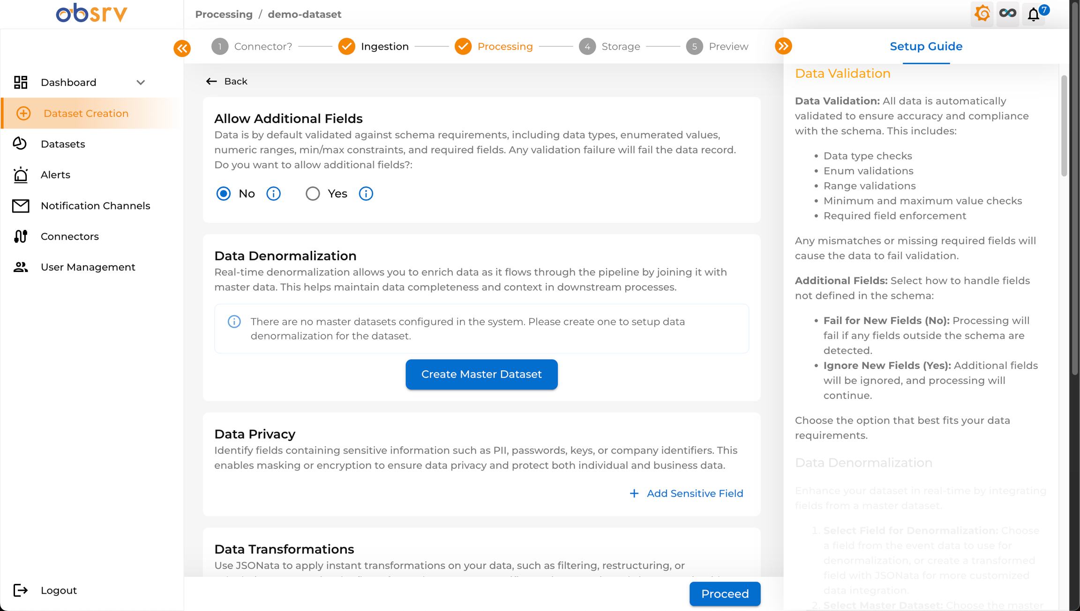Screen dimensions: 1080x611
Task: Click info icon in master datasets notice
Action: (x=234, y=322)
